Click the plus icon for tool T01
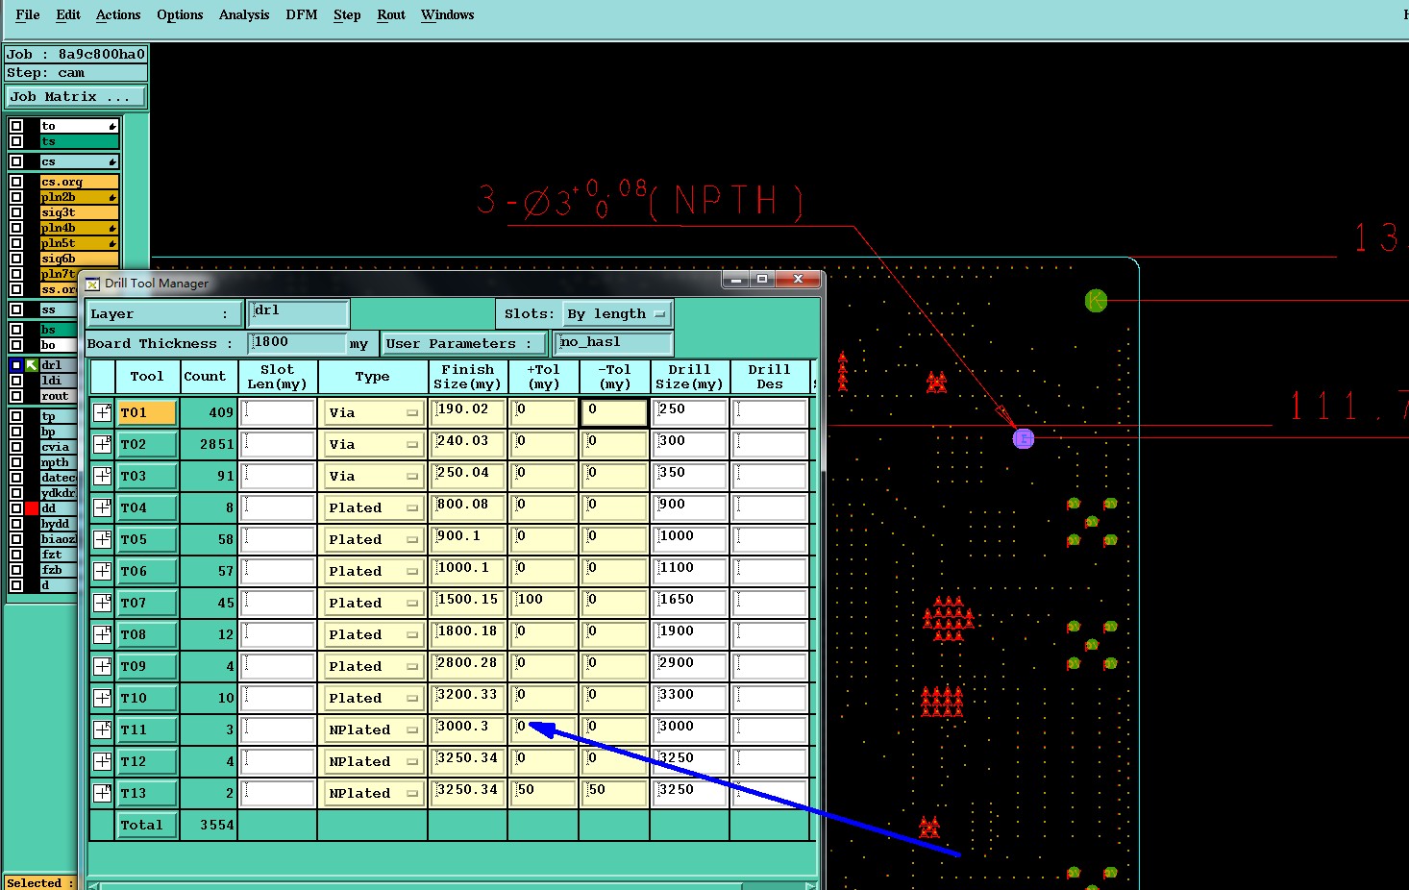 pos(102,412)
